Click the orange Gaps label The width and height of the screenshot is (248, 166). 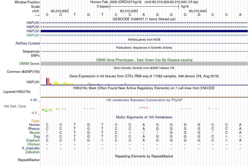[x=36, y=121]
